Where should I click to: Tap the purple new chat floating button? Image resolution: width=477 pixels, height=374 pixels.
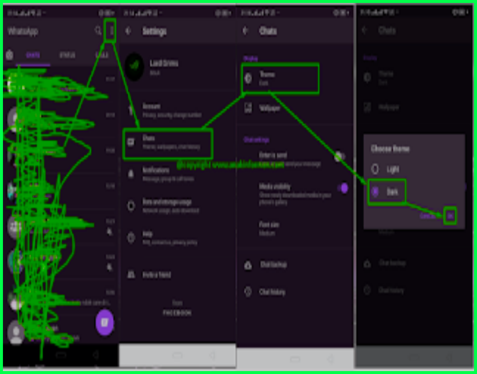coord(105,322)
